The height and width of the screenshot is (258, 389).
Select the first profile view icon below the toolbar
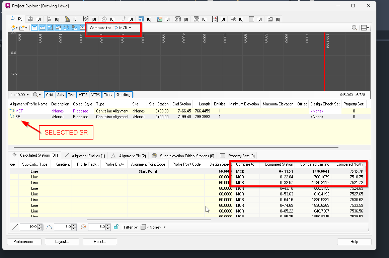(35, 27)
